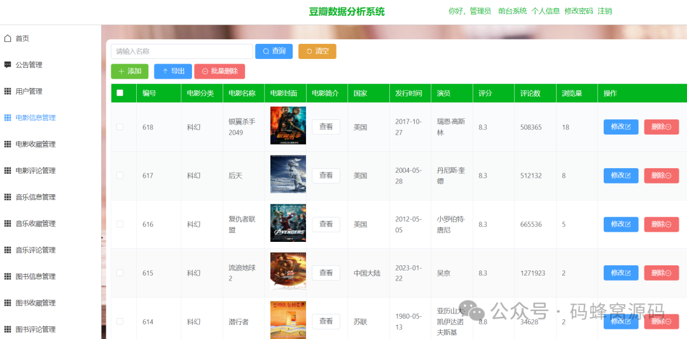The image size is (687, 339).
Task: Click the edit icon in row 618's 修改 button
Action: 628,127
